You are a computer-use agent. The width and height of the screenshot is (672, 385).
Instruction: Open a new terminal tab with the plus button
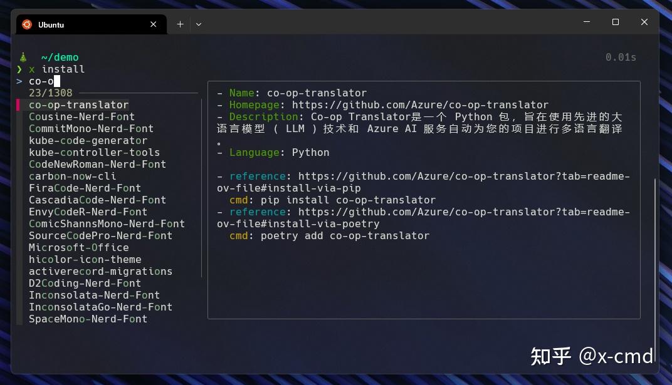[x=180, y=24]
